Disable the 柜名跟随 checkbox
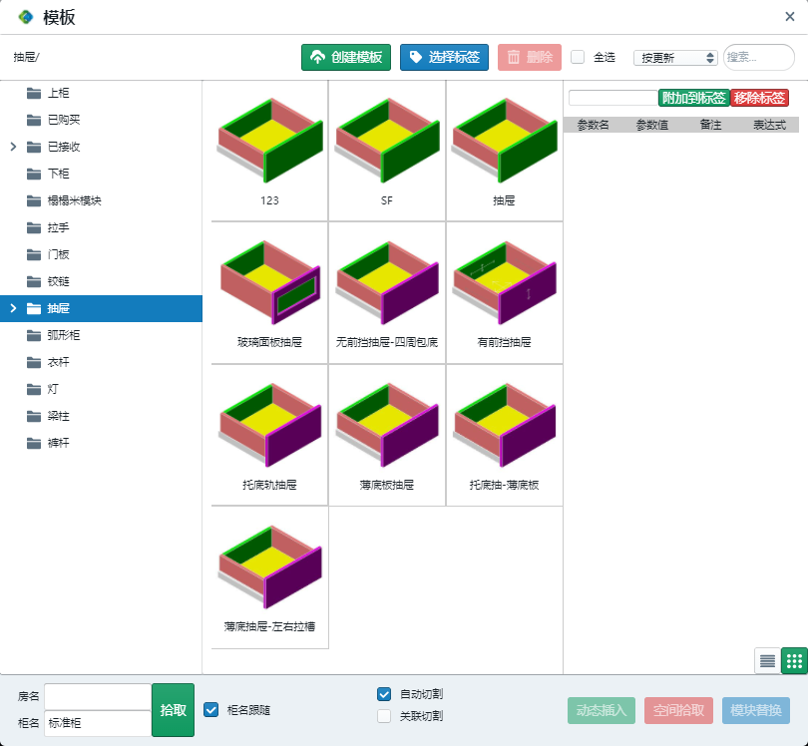 (210, 710)
